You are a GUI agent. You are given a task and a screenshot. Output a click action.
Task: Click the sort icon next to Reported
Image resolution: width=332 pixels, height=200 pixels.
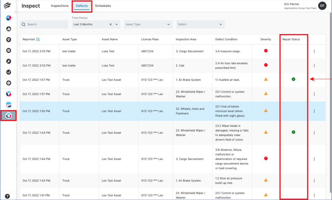(38, 39)
